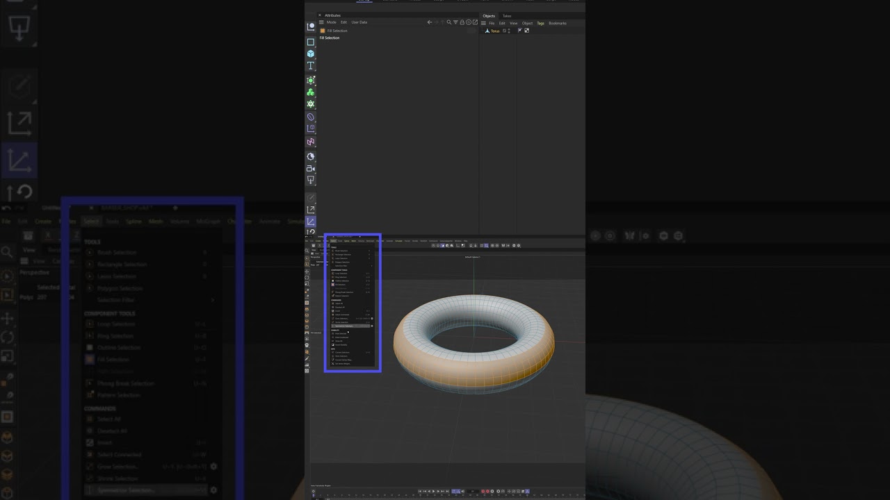Image resolution: width=890 pixels, height=500 pixels.
Task: Go back in Attributes history
Action: point(429,22)
